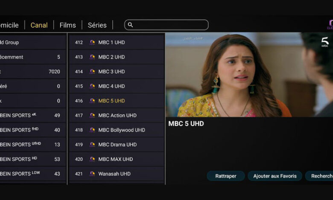Open the Séries tab
This screenshot has height=200, width=333.
(97, 25)
